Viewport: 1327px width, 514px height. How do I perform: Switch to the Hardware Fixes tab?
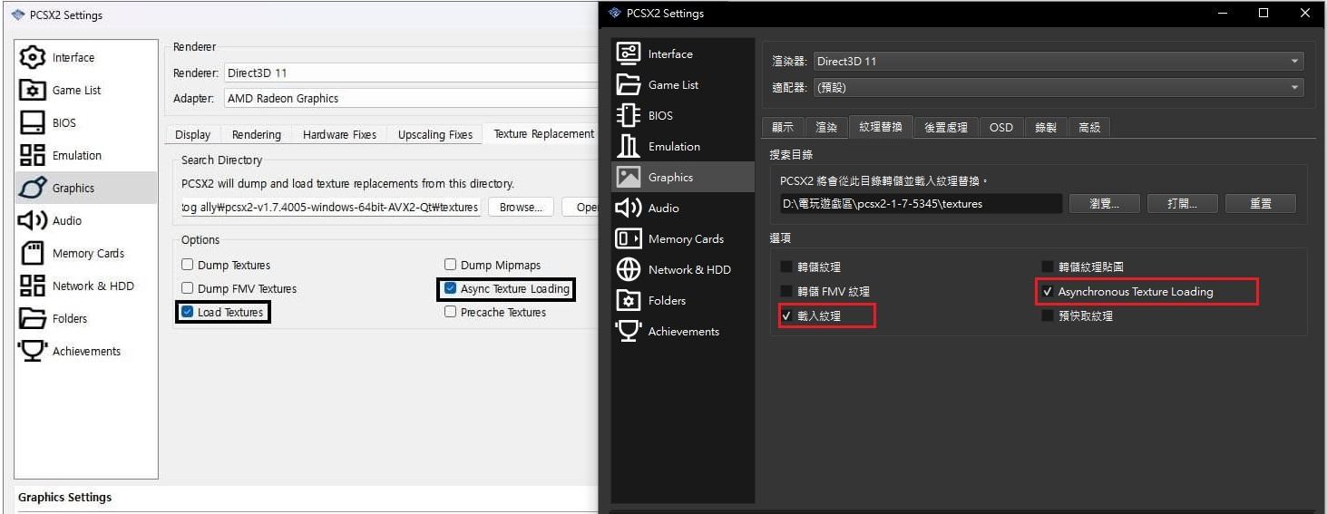[x=339, y=134]
